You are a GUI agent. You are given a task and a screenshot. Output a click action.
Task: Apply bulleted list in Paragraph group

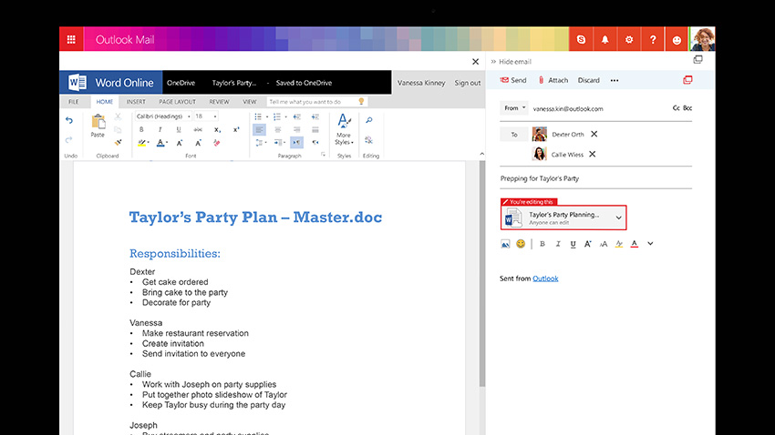click(x=260, y=116)
